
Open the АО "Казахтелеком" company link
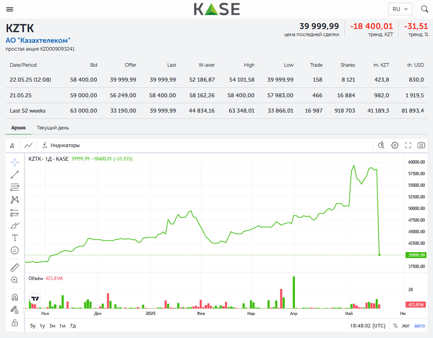coord(38,40)
